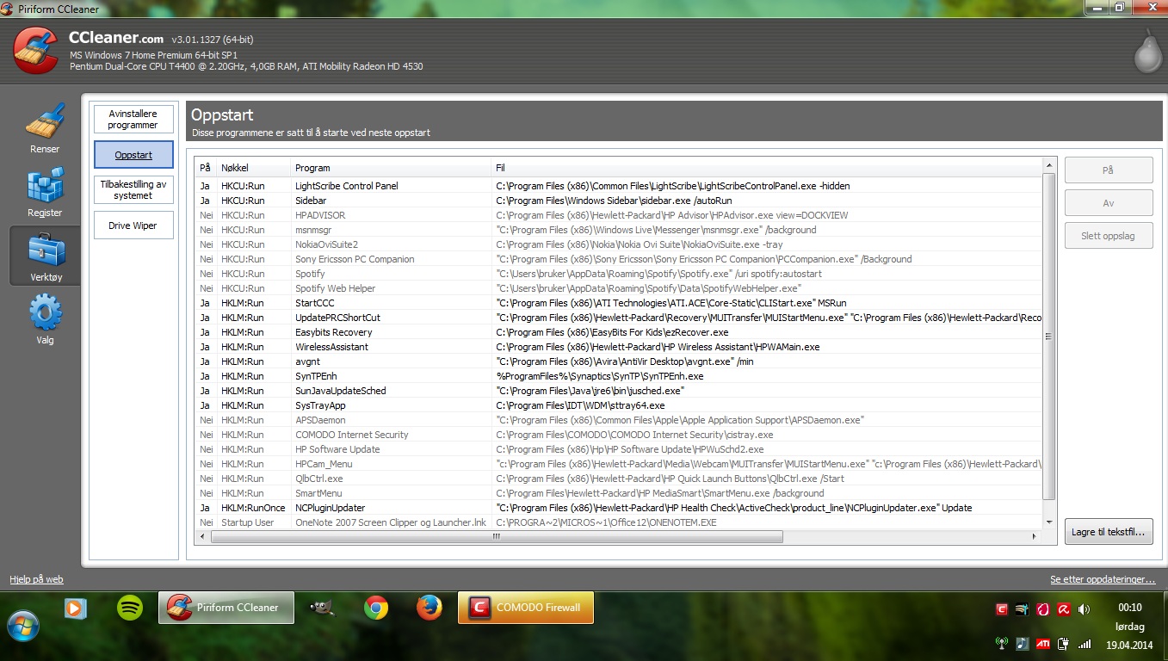Select the WirelessAssistant entry

tap(619, 347)
